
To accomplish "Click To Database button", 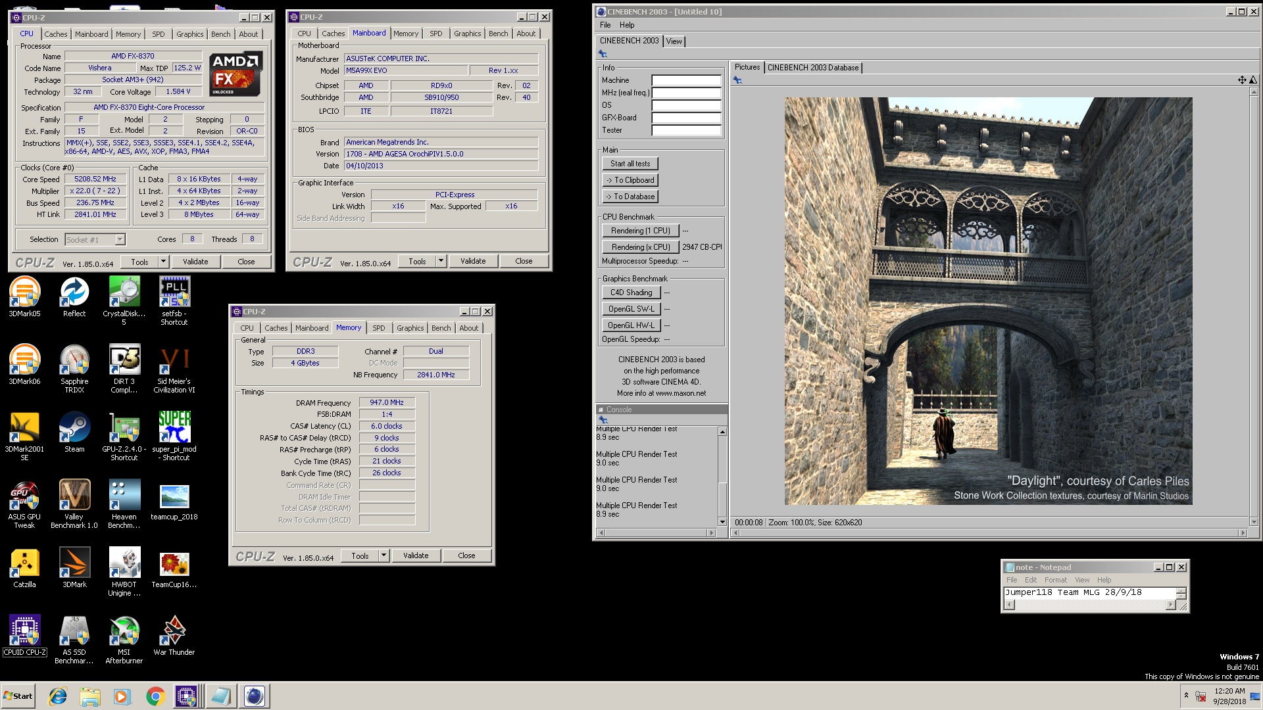I will pos(630,197).
